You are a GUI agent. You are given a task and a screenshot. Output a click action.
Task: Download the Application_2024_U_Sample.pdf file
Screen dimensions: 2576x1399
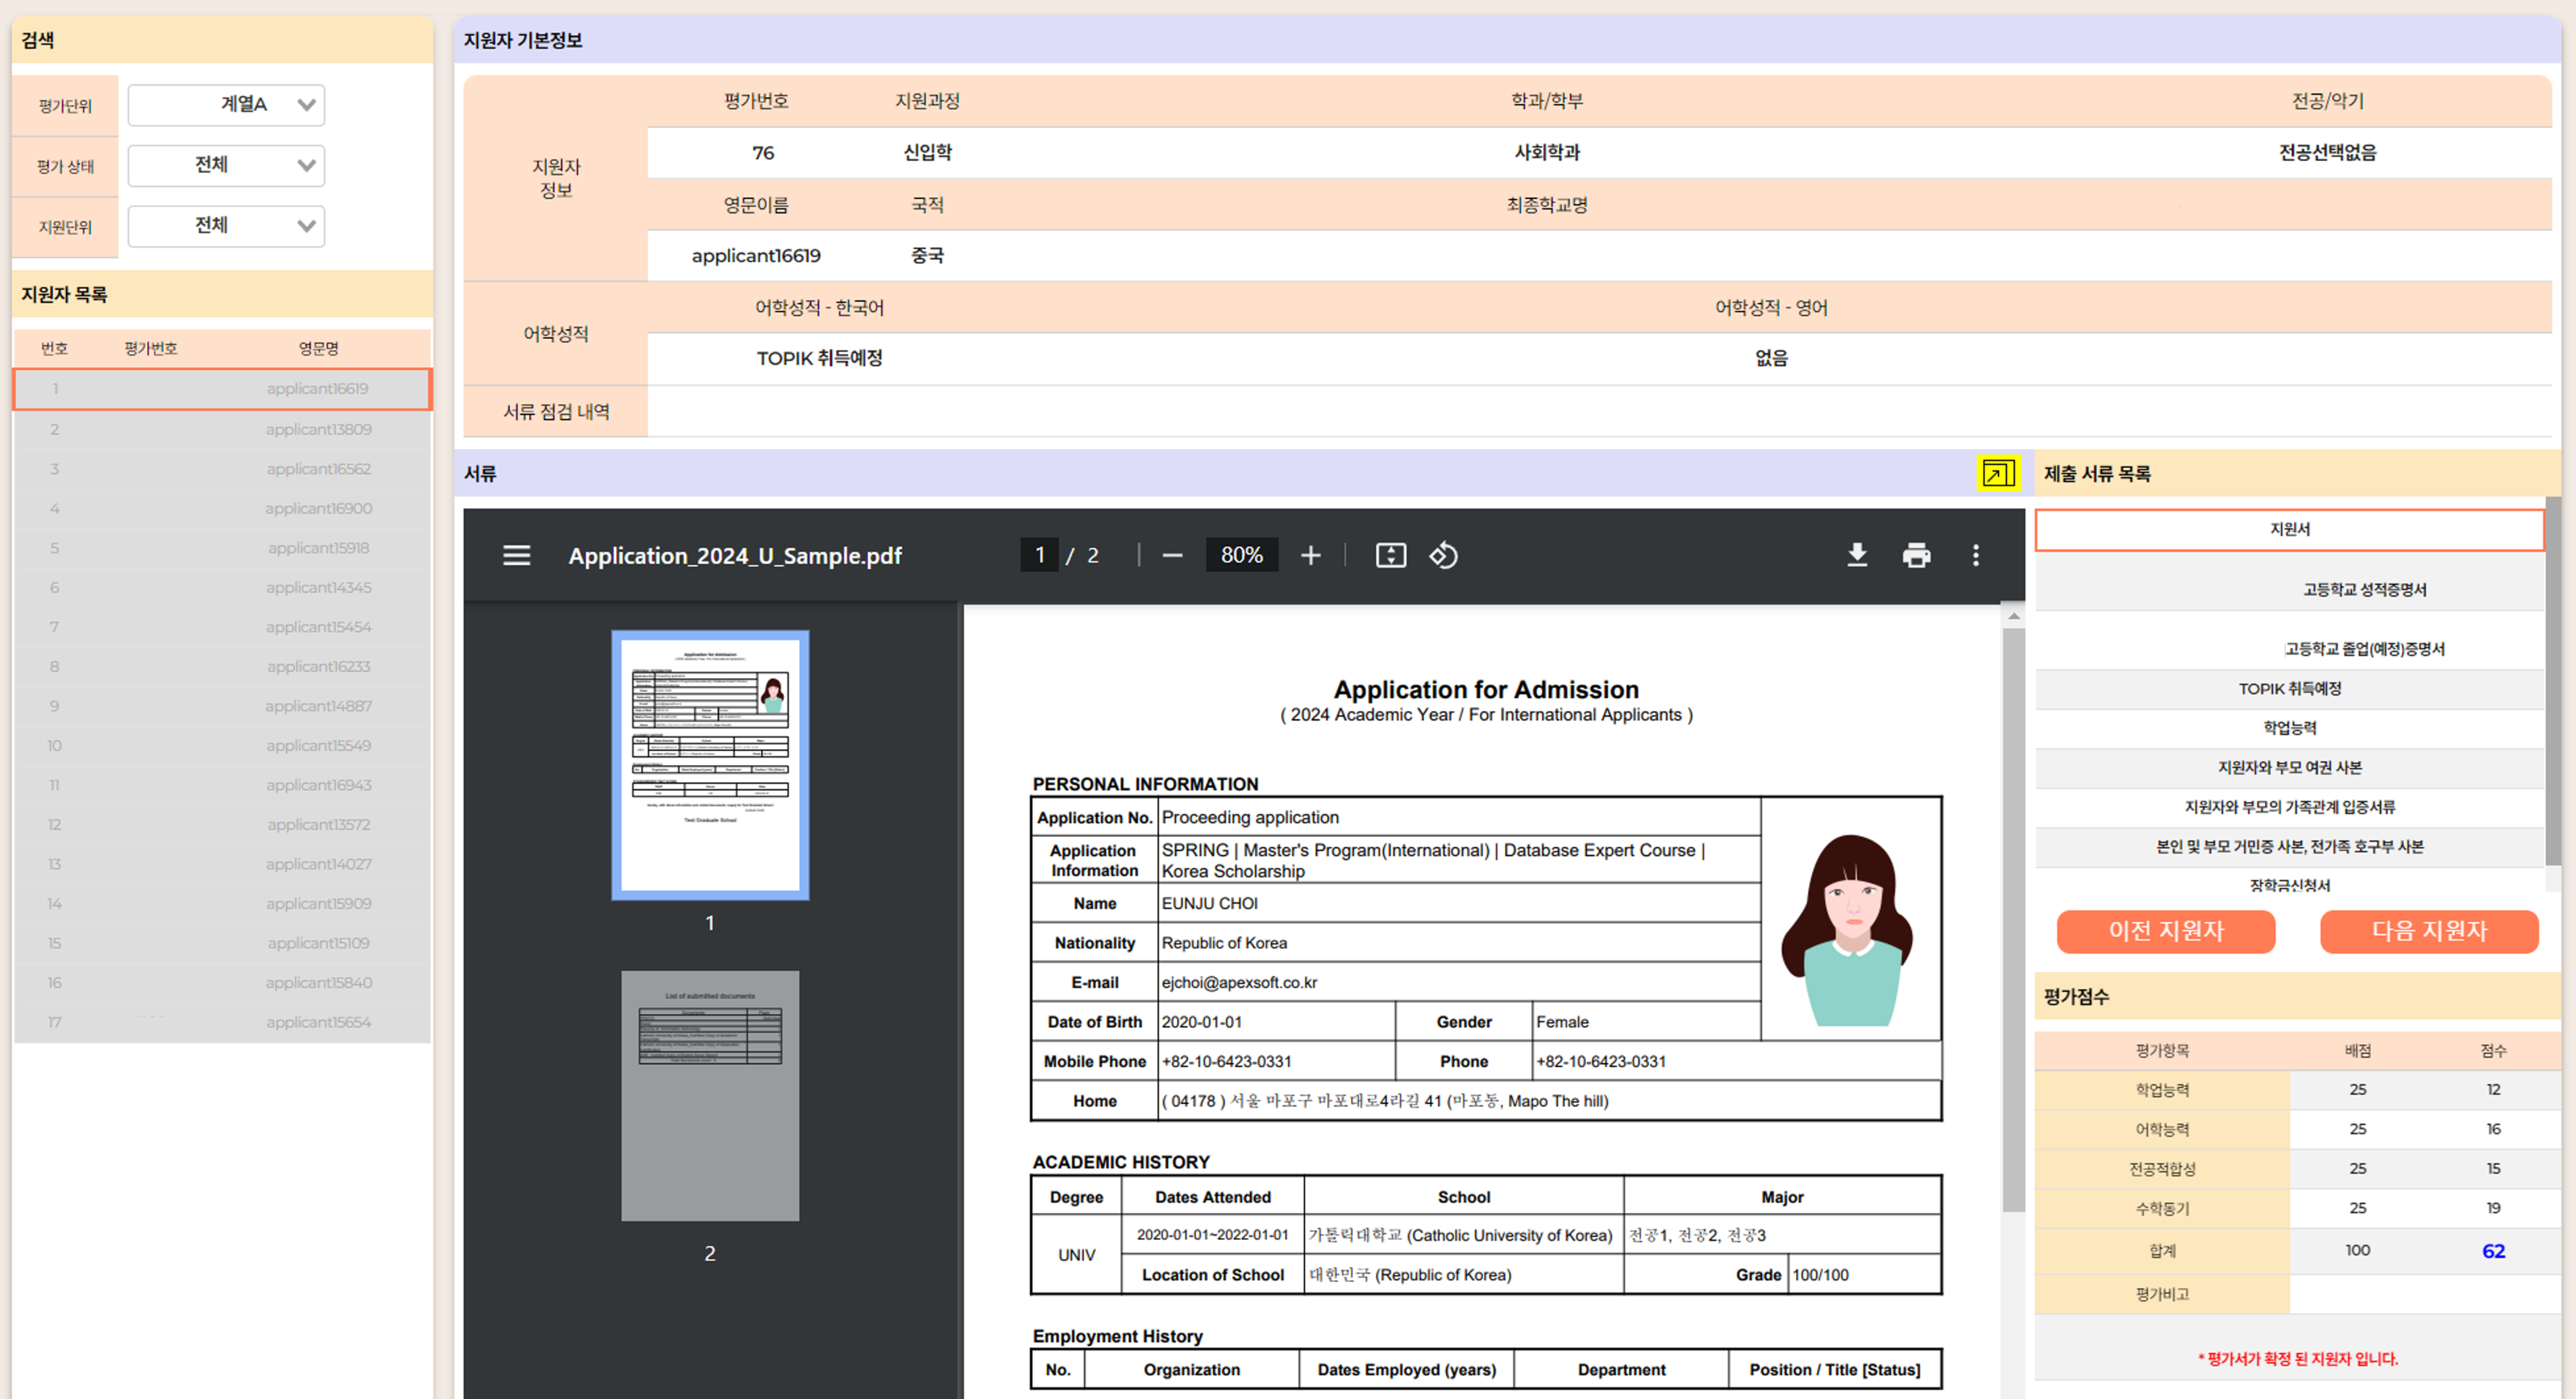pos(1857,555)
